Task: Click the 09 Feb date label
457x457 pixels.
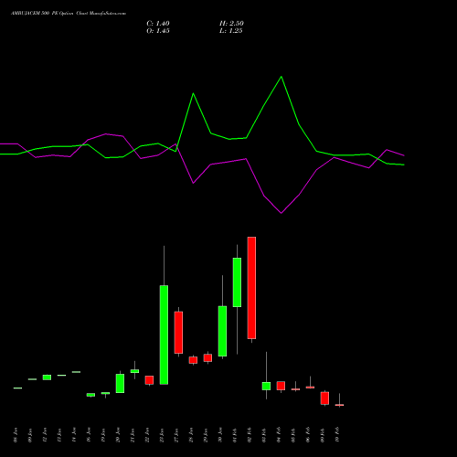Action: click(323, 435)
